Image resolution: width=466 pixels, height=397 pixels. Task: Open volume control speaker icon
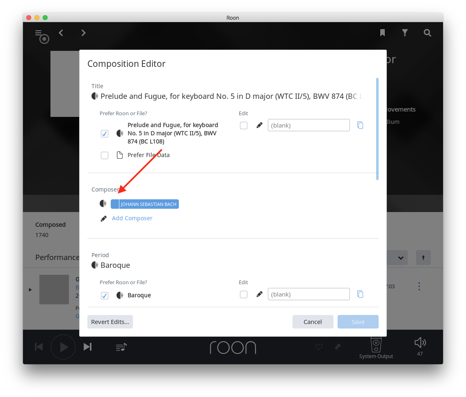420,342
